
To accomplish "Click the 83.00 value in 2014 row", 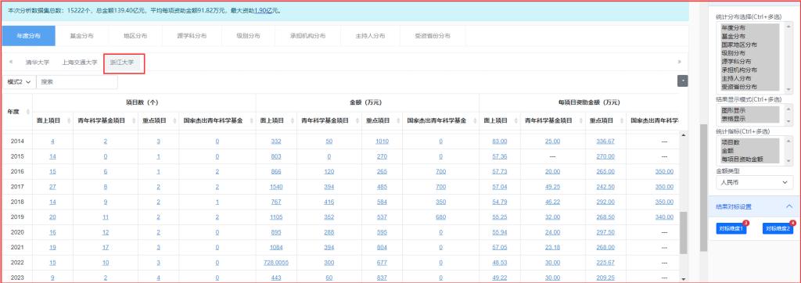I will (500, 141).
